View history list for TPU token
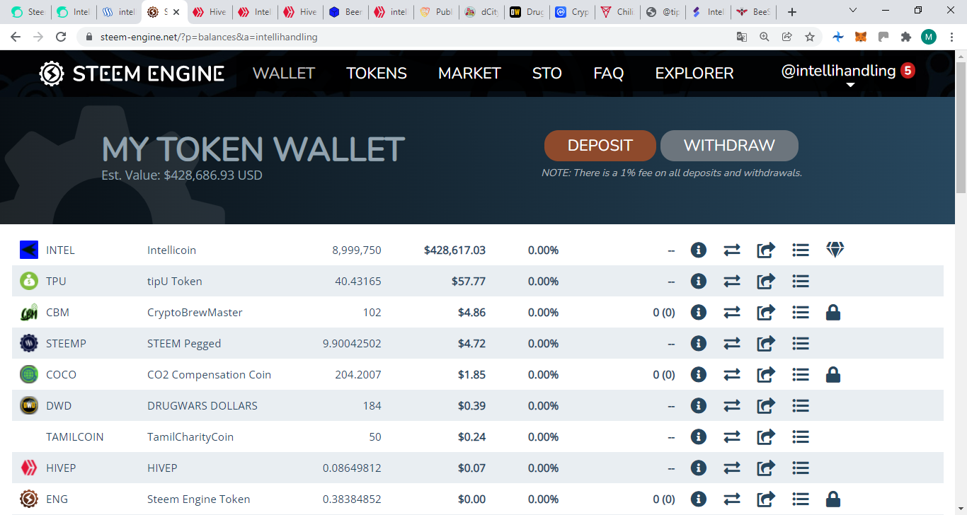Viewport: 967px width, 515px height. pos(801,281)
